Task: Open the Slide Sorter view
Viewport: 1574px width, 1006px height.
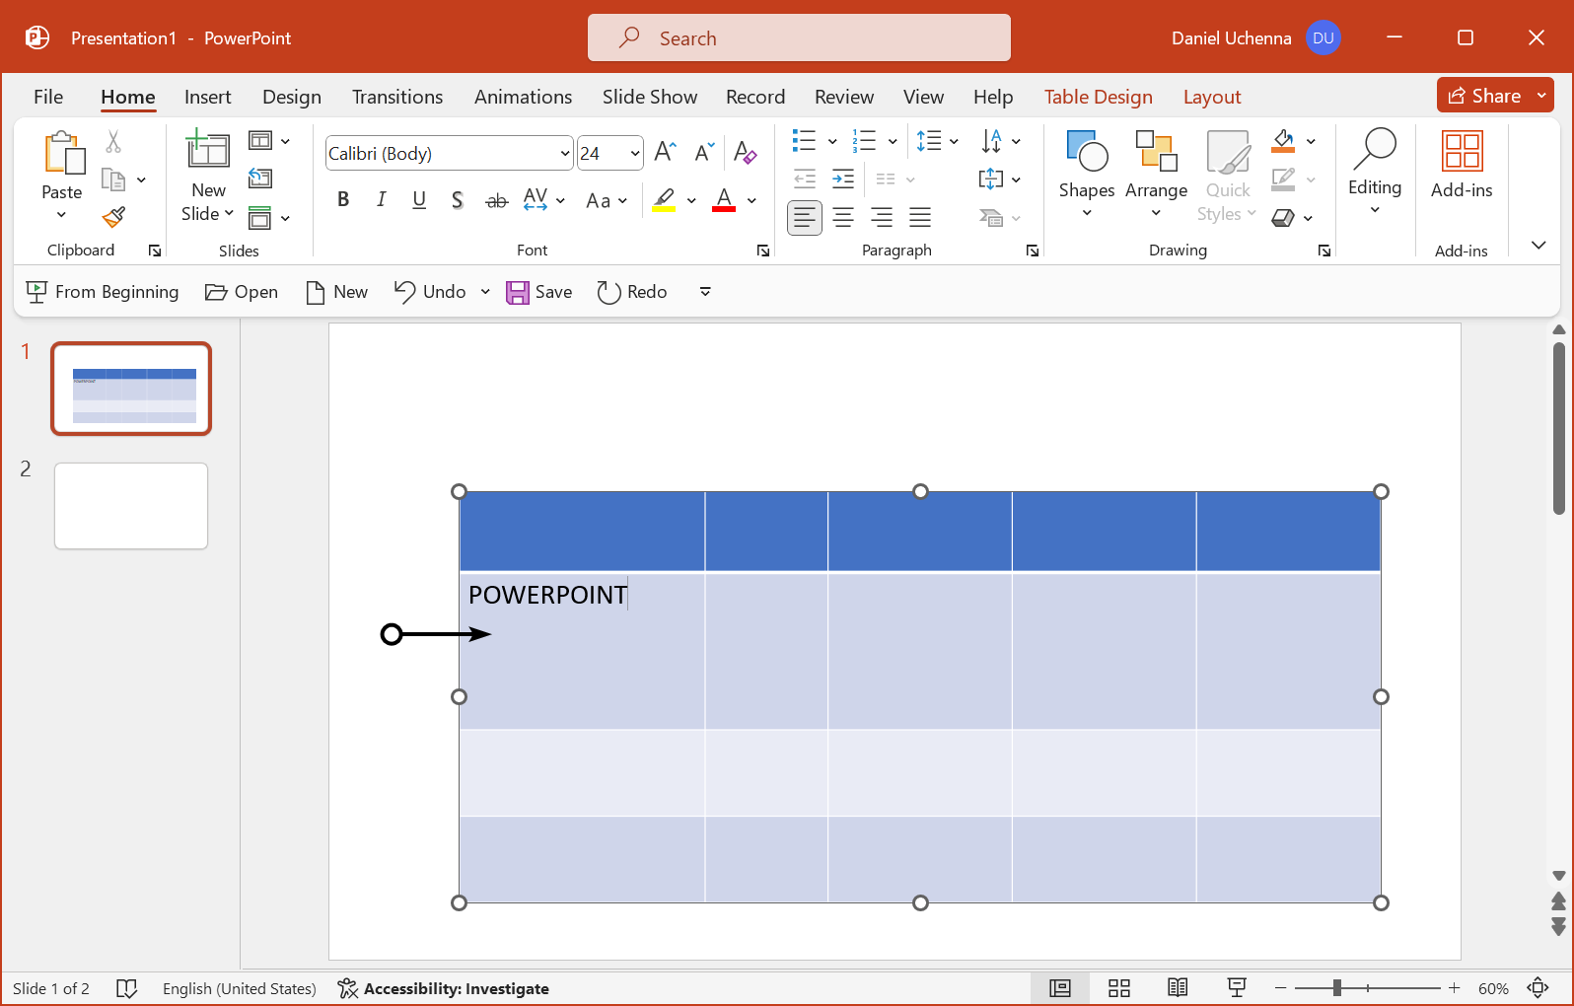Action: 1118,988
